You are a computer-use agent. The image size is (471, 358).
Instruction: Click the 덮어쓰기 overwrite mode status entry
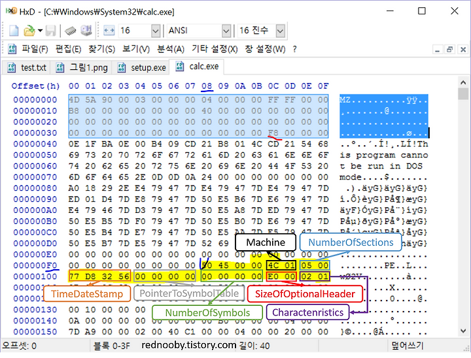point(408,346)
